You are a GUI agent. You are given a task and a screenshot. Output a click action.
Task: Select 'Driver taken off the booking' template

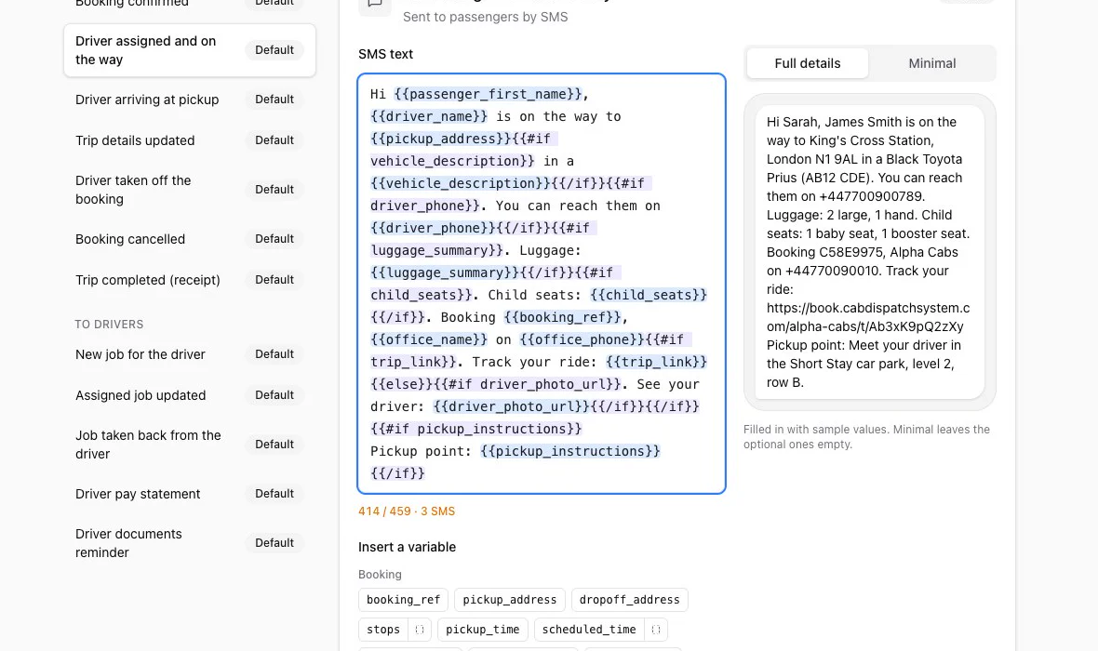(190, 190)
